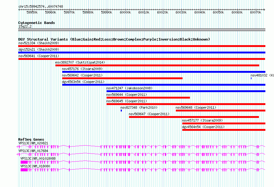Click the nsv457177 (Itsara2009) label

[202, 120]
